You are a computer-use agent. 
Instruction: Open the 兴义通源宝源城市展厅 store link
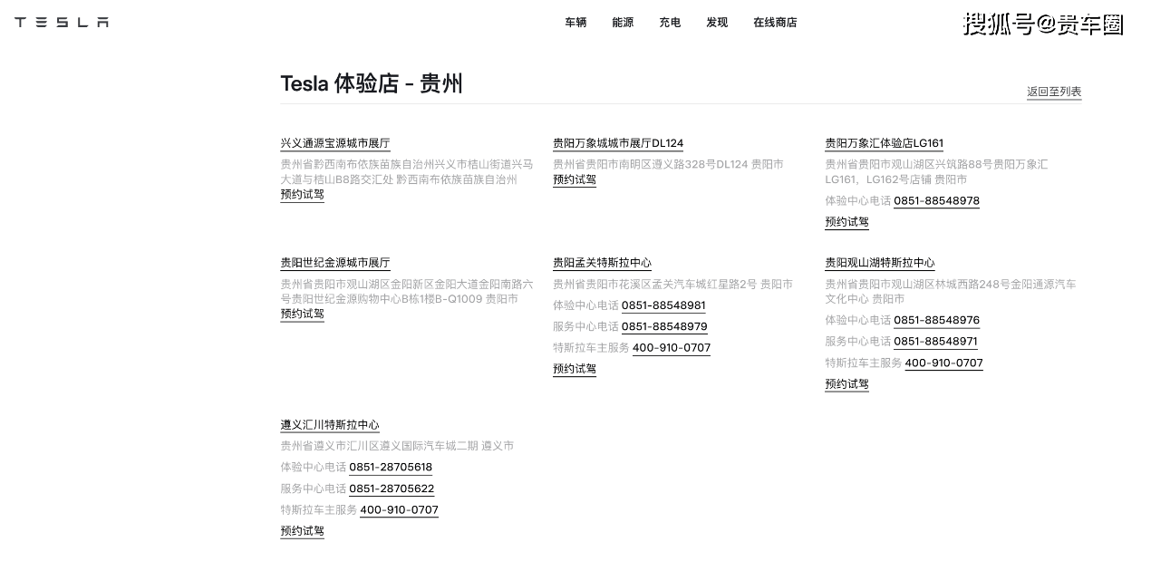335,143
